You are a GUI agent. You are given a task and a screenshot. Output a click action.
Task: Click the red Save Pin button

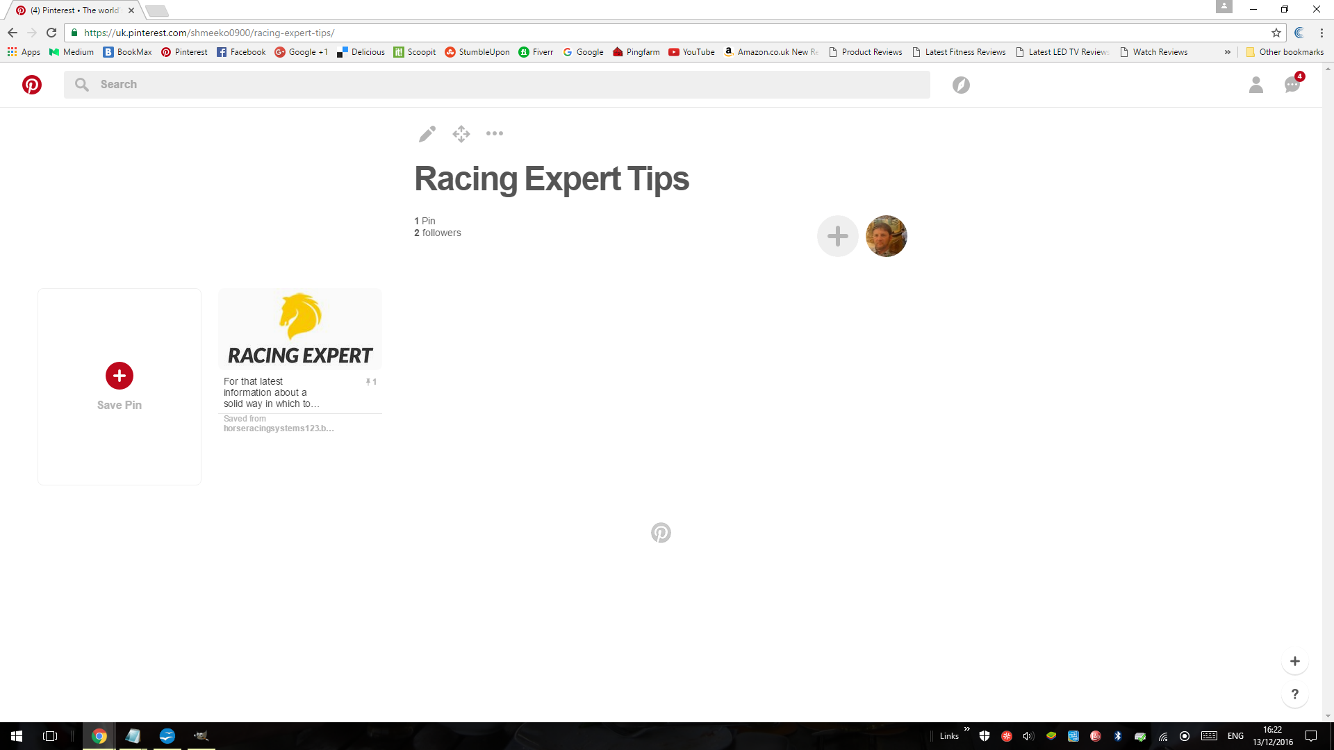tap(120, 376)
